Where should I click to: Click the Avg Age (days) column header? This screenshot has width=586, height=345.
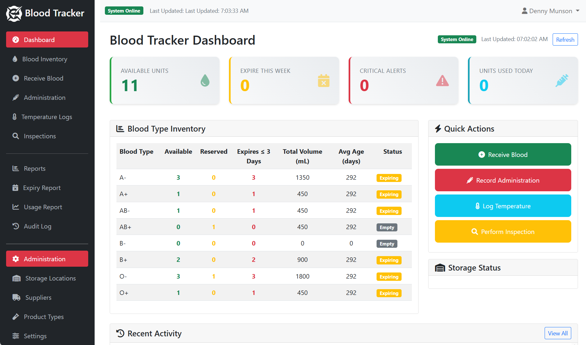[351, 156]
